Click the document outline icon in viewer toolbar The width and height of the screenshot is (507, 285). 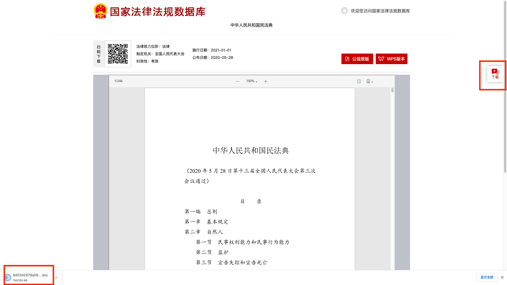click(359, 81)
